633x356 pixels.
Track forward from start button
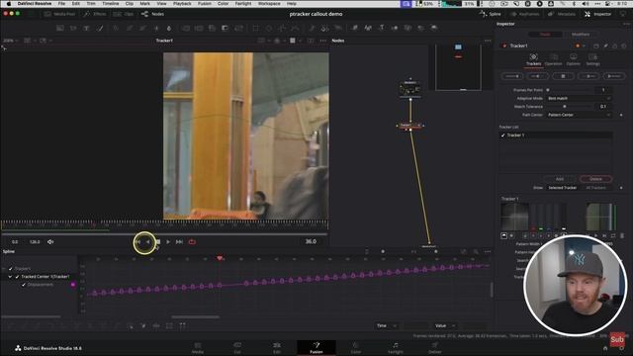[614, 76]
